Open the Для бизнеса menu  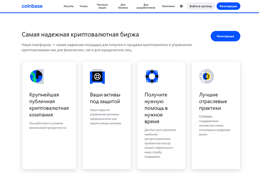pyautogui.click(x=123, y=6)
